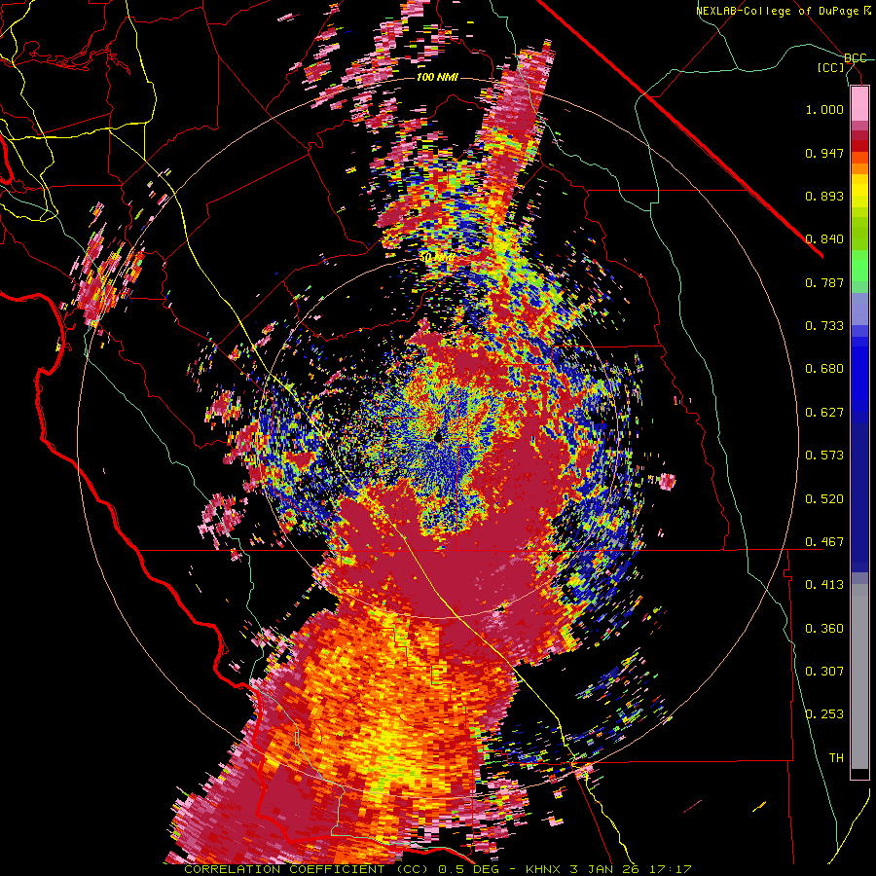This screenshot has width=876, height=876.
Task: Click the TH threshold label on scale
Action: coord(836,758)
